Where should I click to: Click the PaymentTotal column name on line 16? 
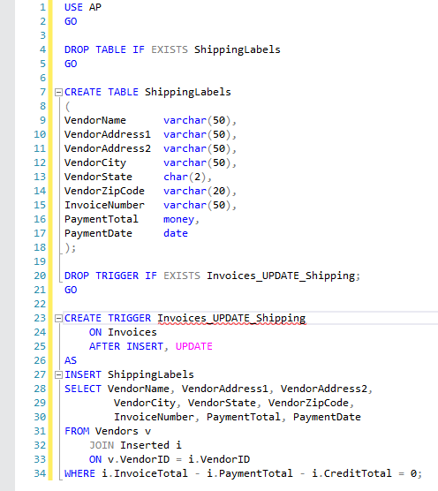[x=102, y=219]
